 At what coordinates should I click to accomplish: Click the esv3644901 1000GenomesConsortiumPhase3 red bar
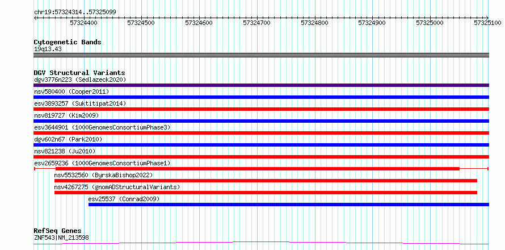coord(261,133)
